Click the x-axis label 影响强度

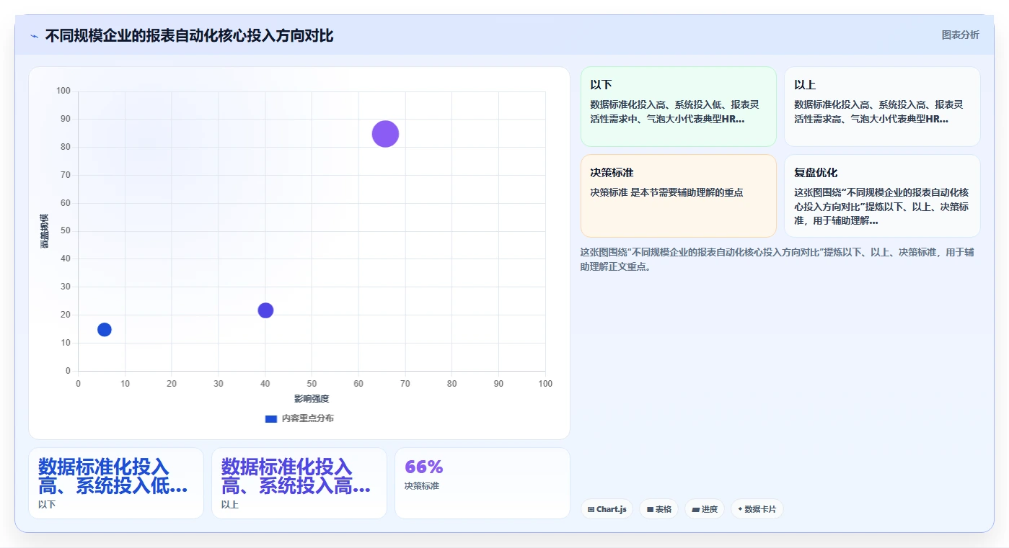pos(312,399)
